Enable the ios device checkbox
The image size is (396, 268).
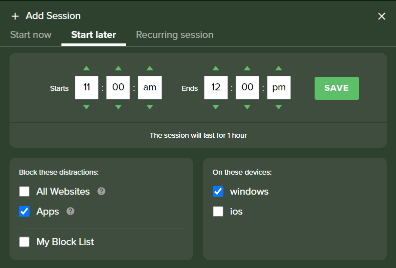(218, 212)
